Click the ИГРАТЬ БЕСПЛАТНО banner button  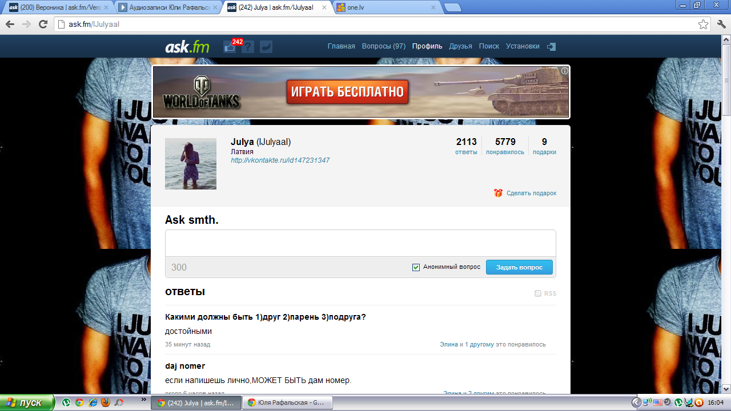point(347,91)
